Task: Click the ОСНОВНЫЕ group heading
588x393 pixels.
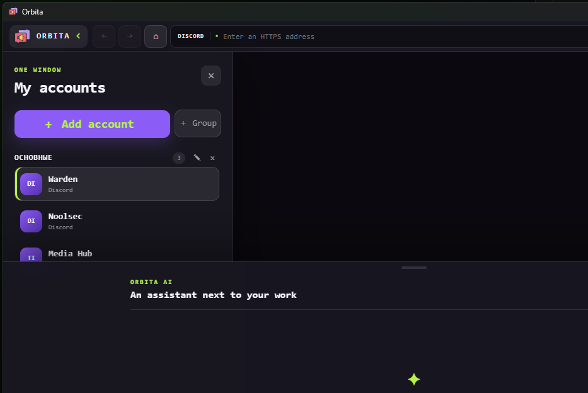Action: (33, 157)
